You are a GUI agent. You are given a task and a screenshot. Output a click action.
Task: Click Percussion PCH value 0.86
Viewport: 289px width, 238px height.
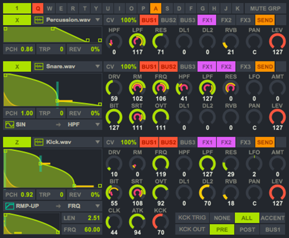pyautogui.click(x=27, y=49)
